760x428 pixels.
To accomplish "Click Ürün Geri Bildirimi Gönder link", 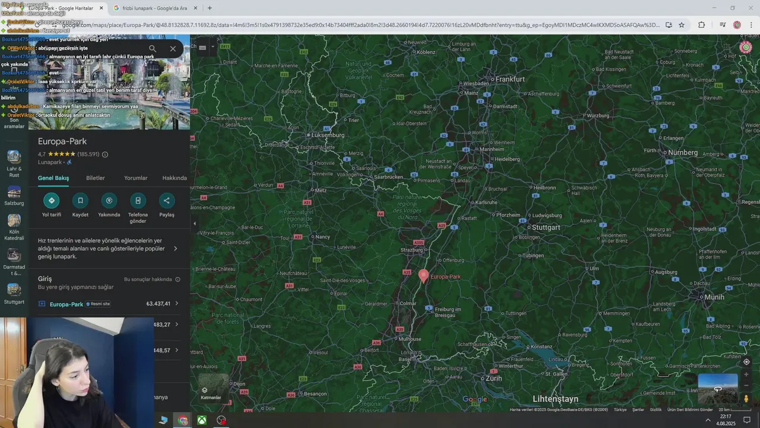I will click(x=690, y=410).
